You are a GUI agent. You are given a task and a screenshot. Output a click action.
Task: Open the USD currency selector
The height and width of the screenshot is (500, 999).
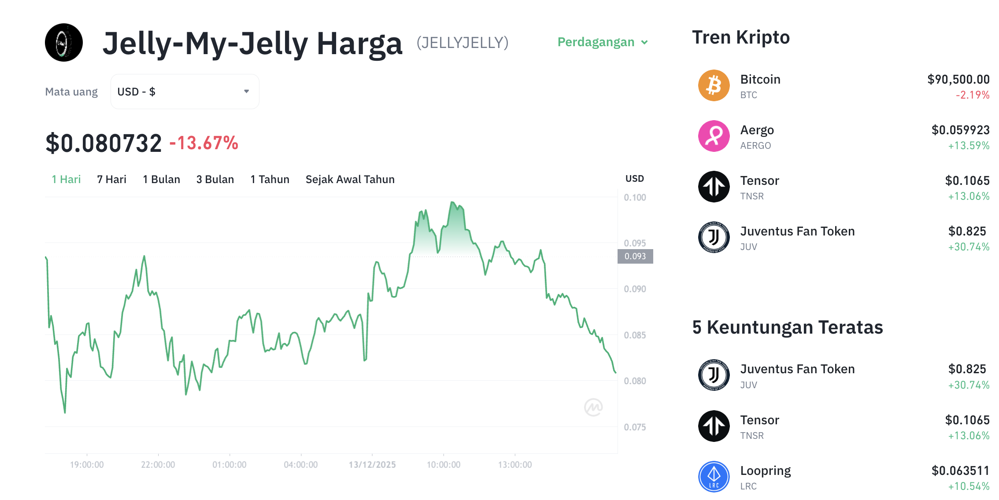185,91
